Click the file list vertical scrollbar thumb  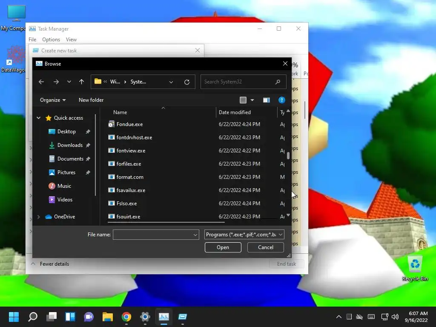tap(288, 156)
